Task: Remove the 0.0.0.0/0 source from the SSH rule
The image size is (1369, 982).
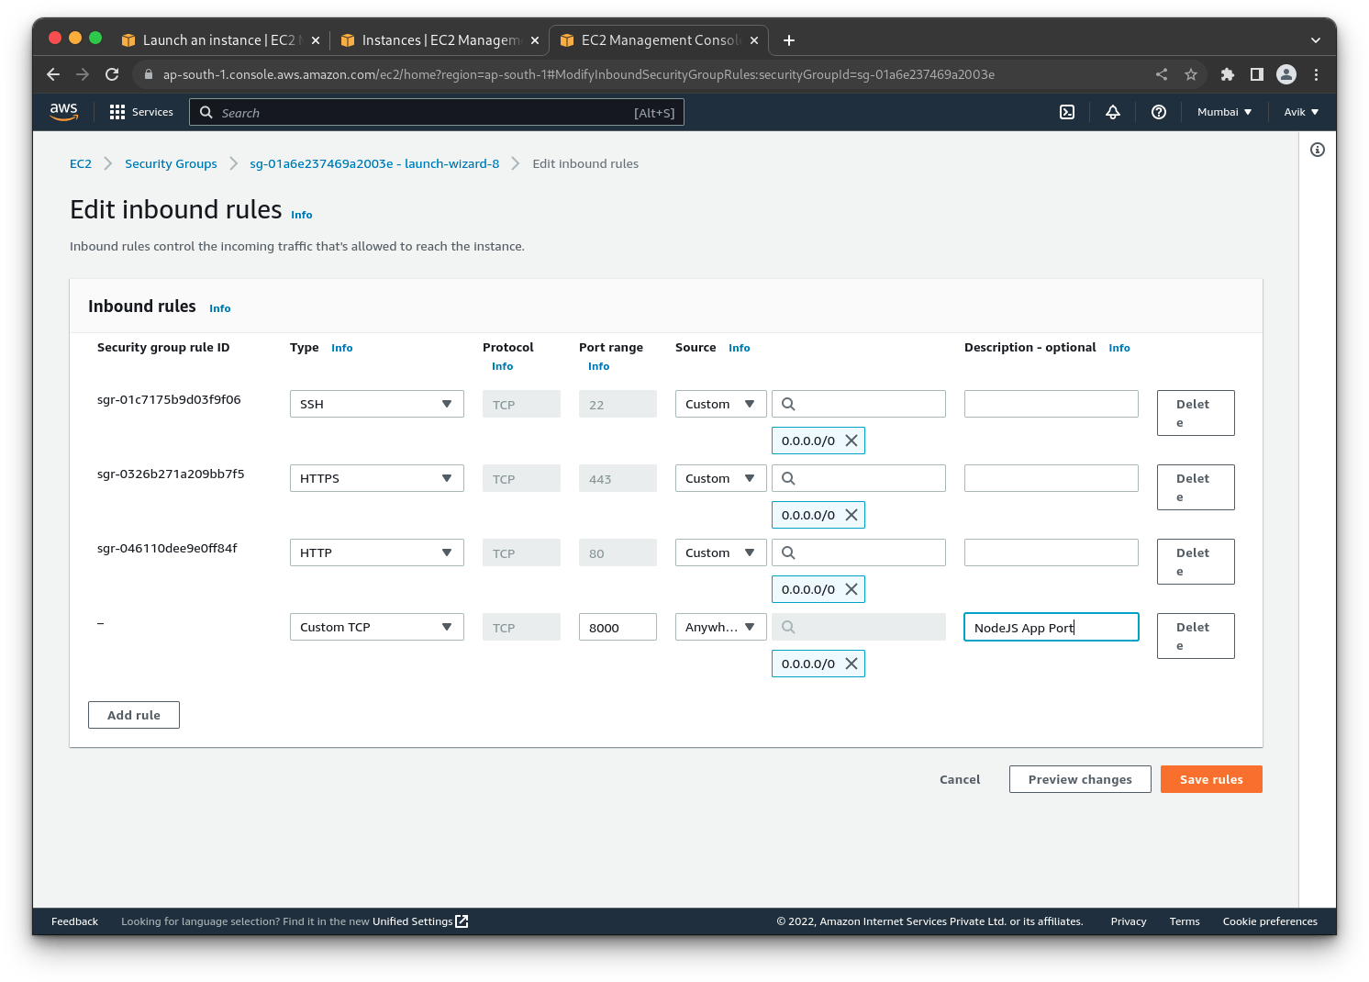Action: click(x=851, y=440)
